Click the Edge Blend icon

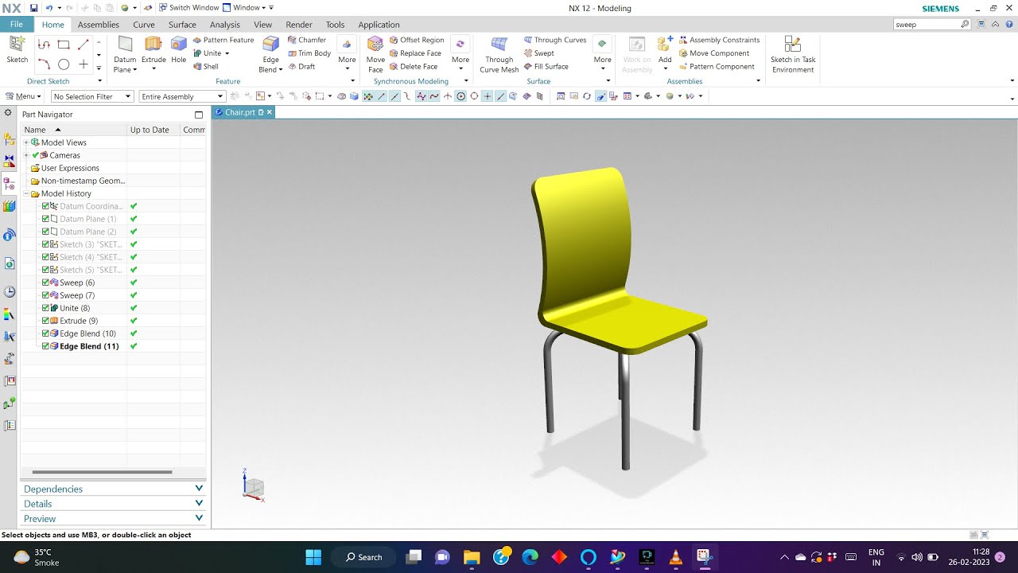[x=271, y=45]
